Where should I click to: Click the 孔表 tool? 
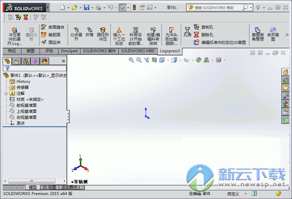point(187,32)
